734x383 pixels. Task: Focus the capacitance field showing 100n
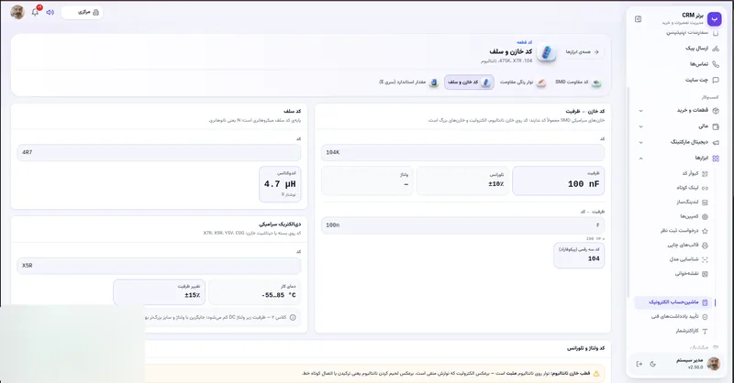(x=462, y=225)
